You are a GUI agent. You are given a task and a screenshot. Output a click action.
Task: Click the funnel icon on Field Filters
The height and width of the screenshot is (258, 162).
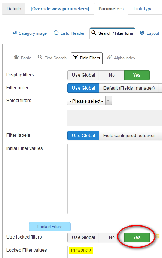click(x=76, y=57)
